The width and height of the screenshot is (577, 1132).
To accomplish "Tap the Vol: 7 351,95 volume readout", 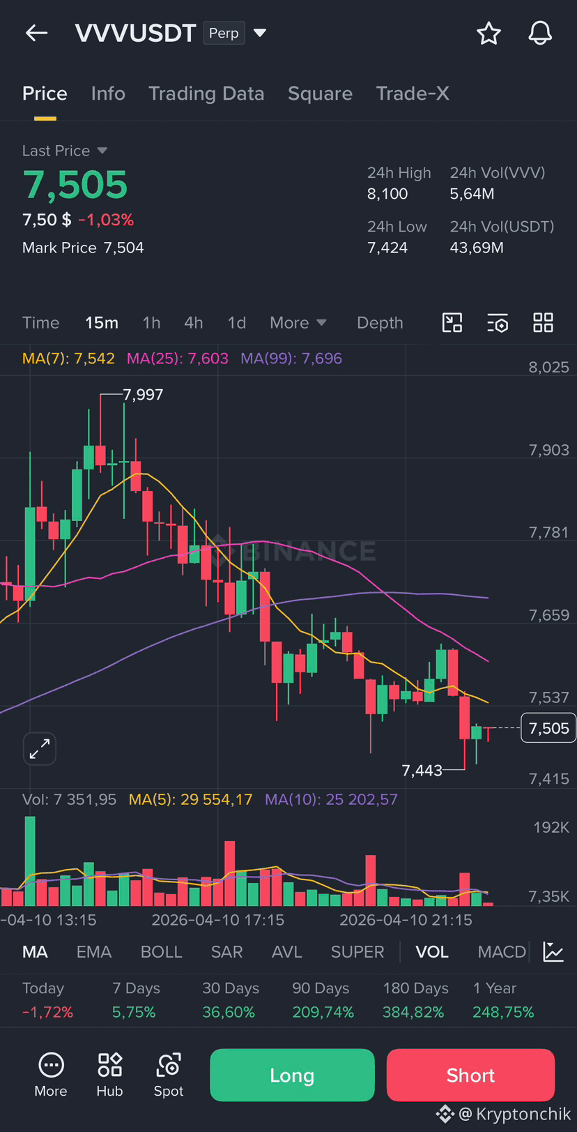I will tap(69, 799).
